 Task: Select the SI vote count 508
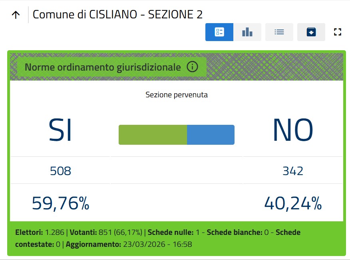pyautogui.click(x=60, y=171)
